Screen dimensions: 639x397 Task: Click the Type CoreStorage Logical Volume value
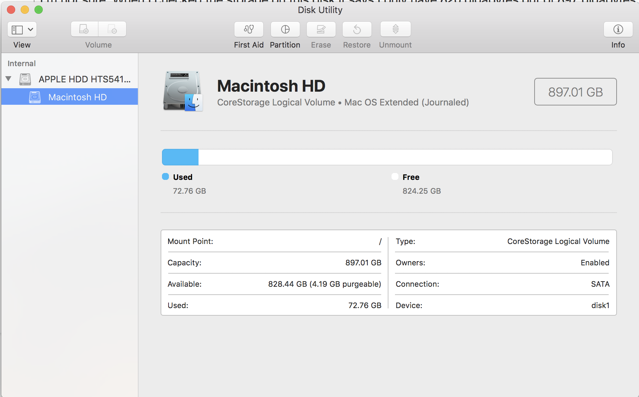click(x=558, y=241)
